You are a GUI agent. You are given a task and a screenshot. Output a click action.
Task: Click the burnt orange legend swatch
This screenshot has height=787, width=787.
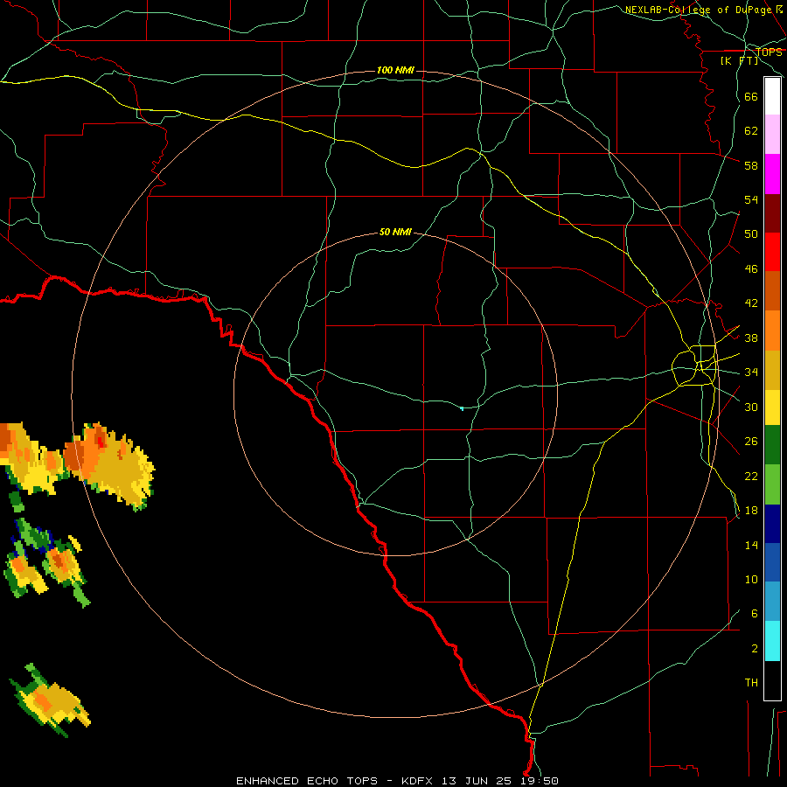pyautogui.click(x=772, y=290)
